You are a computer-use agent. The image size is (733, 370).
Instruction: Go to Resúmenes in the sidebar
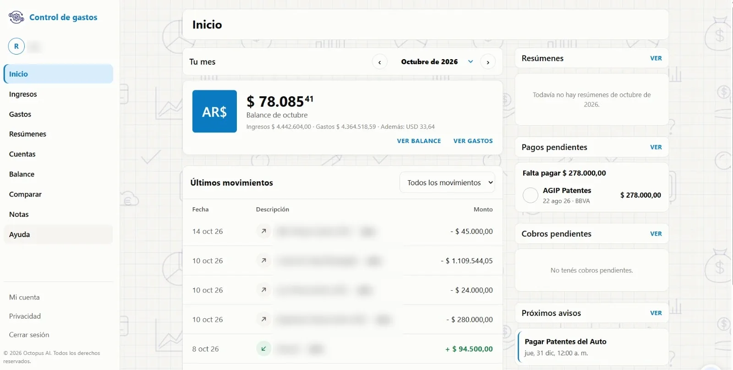(58, 134)
